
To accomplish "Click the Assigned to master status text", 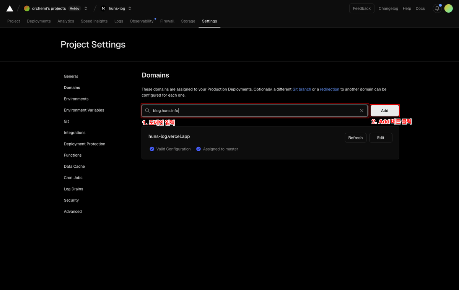I will (x=220, y=149).
